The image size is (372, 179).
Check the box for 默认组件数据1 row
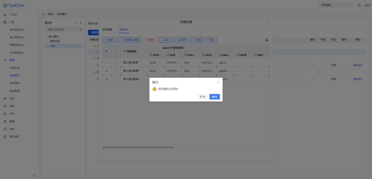pos(116,71)
